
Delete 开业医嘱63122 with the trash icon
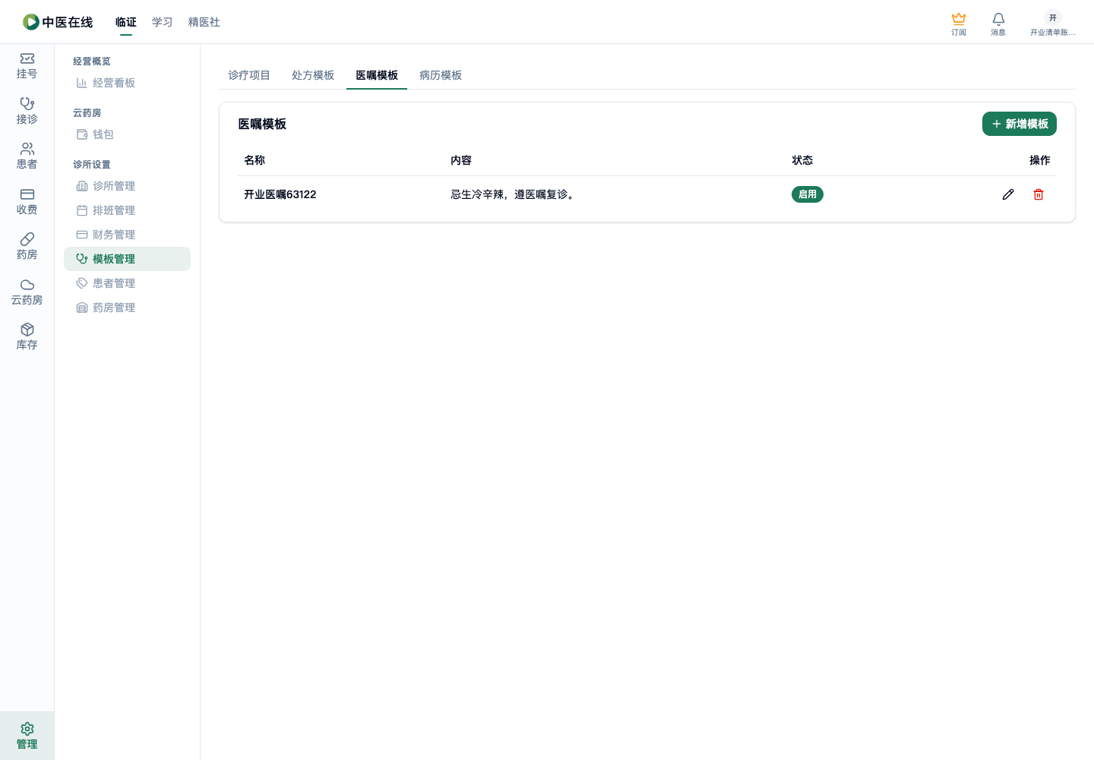click(1039, 194)
